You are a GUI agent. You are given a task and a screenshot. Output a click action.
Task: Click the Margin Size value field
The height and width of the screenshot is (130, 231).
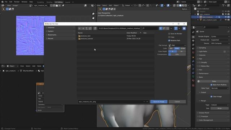pyautogui.click(x=219, y=108)
